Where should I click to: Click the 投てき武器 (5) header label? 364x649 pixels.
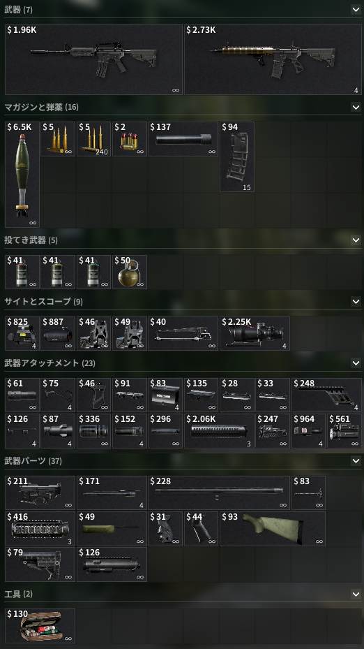point(31,240)
